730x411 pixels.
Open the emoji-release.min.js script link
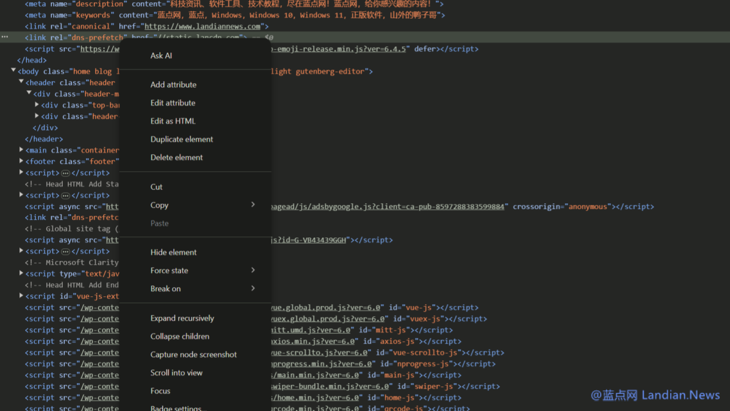[339, 49]
